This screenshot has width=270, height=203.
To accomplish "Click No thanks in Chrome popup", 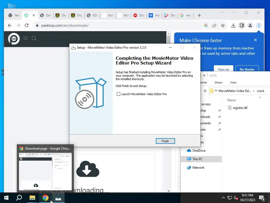I will [x=247, y=69].
